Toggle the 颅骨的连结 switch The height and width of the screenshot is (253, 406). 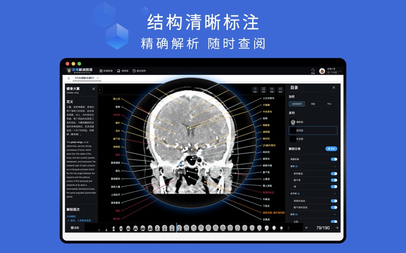coord(334,201)
